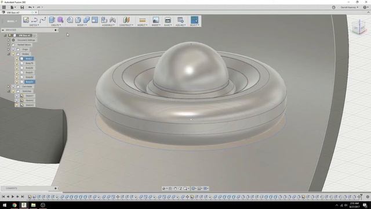
Task: Click the timeline end marker
Action: (361, 196)
